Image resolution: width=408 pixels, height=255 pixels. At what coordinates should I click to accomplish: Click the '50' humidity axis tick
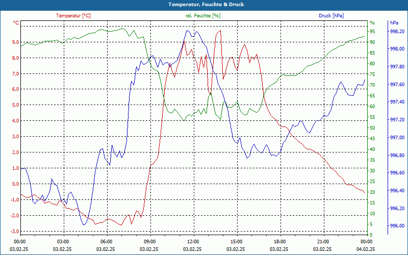[372, 128]
